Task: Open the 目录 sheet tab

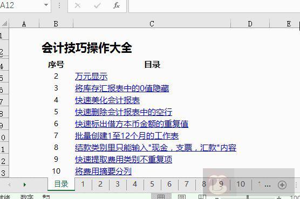Action: click(x=61, y=184)
